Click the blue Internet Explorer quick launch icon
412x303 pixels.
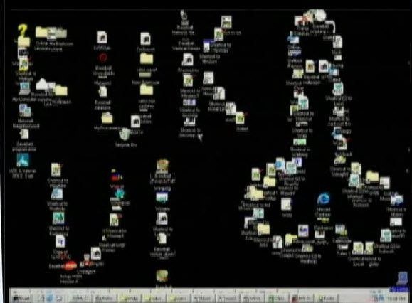49,299
